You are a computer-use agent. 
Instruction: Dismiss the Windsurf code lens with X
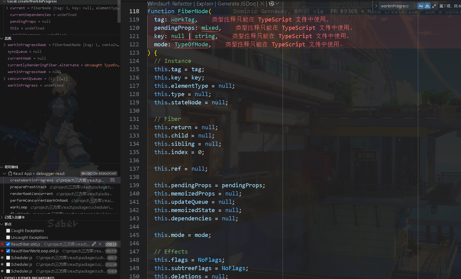[262, 4]
